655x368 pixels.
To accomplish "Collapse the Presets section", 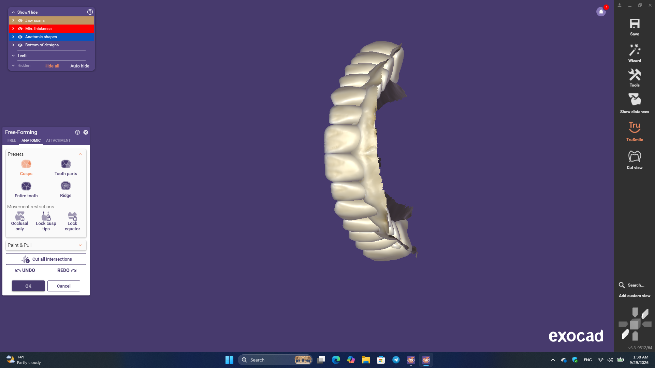I will point(80,154).
